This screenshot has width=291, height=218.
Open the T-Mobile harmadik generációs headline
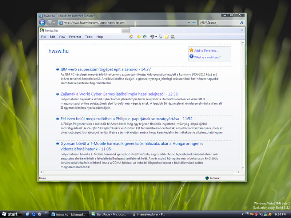[x=132, y=146]
